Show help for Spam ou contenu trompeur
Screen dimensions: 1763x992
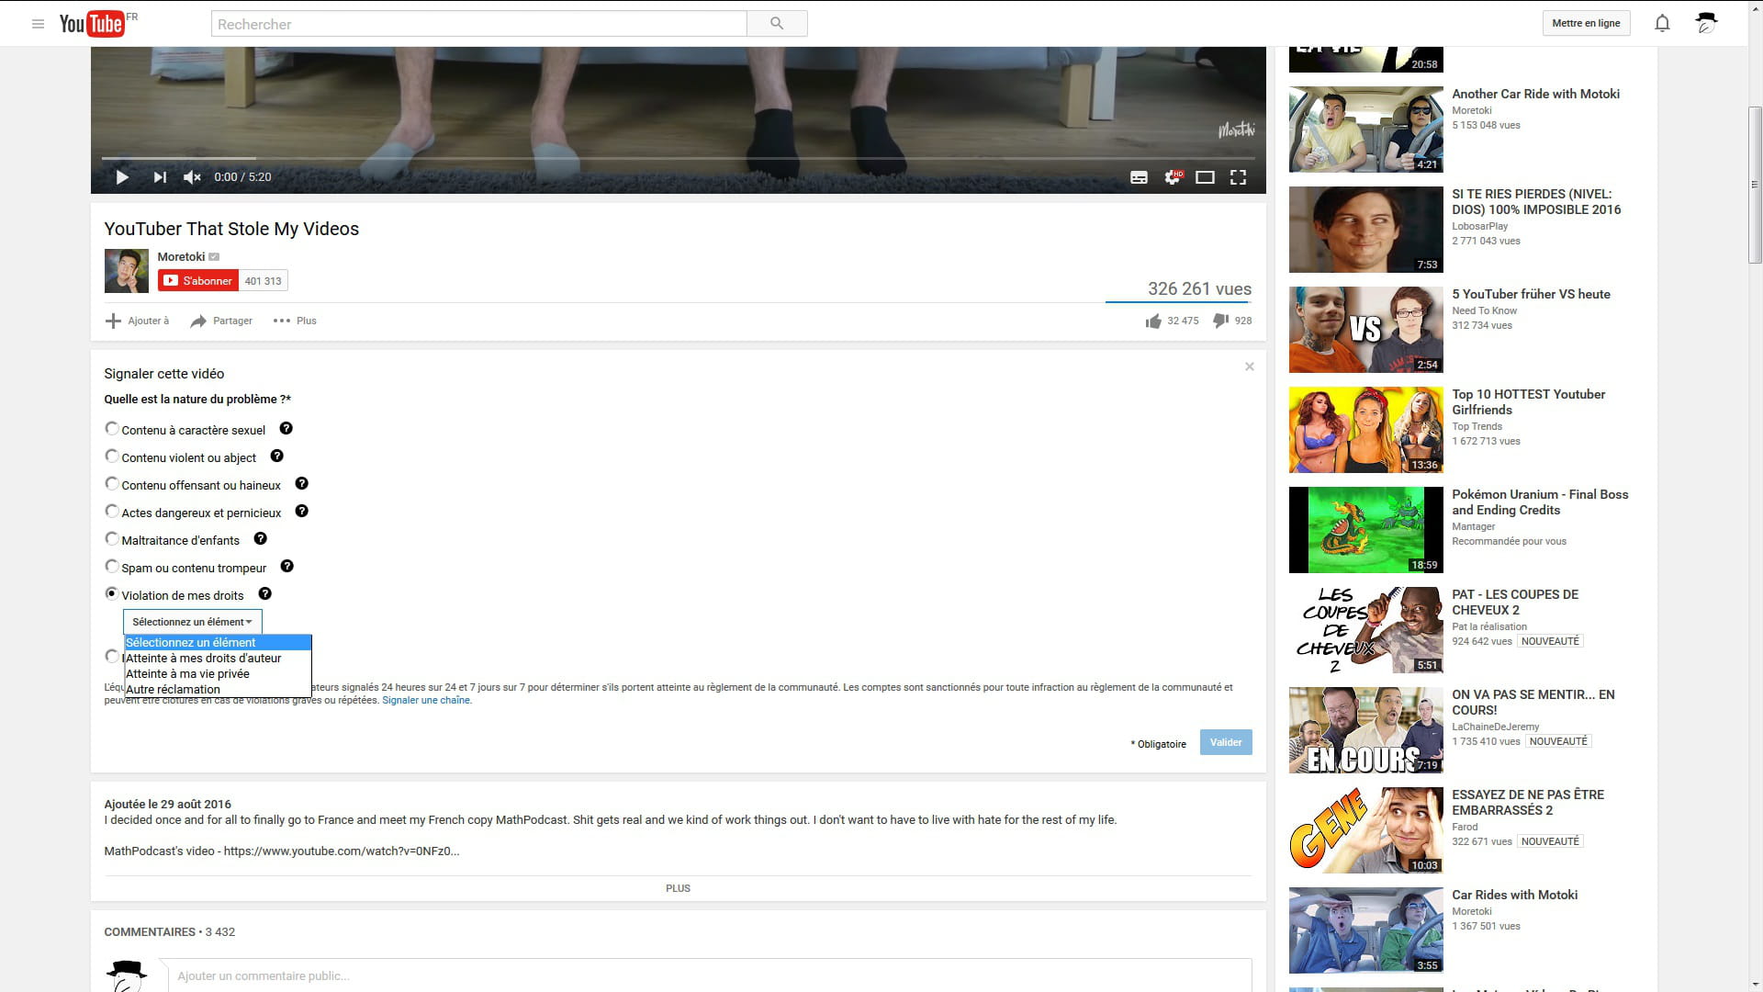286,567
